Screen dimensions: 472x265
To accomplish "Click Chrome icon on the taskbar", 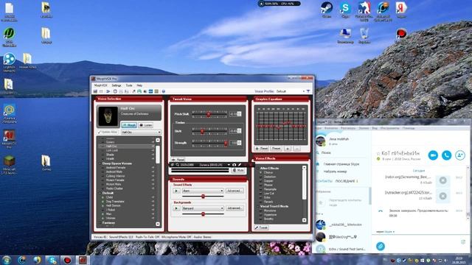I will point(37,260).
